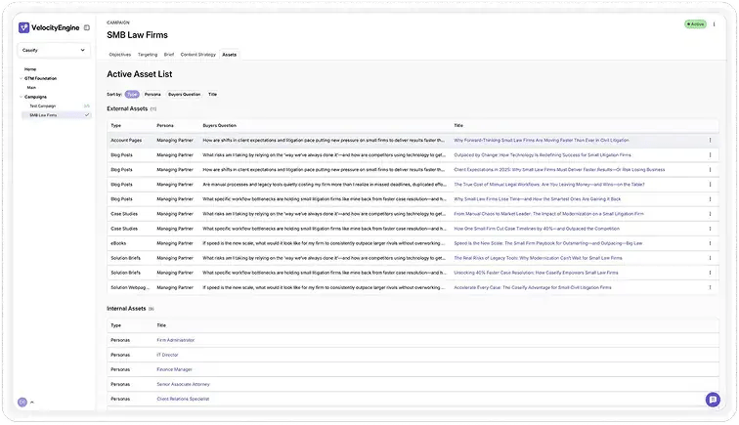This screenshot has height=425, width=739.
Task: Sort the asset list by Persona
Action: [x=152, y=94]
